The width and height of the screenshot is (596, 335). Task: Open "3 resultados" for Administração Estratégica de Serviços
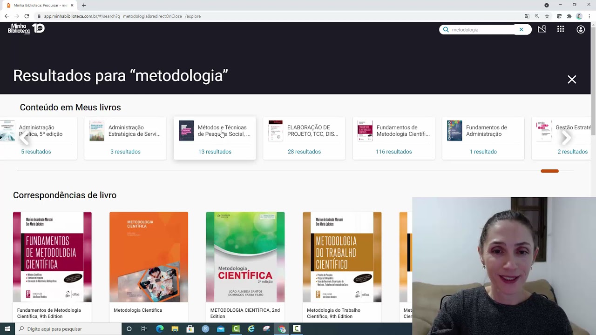click(x=125, y=152)
